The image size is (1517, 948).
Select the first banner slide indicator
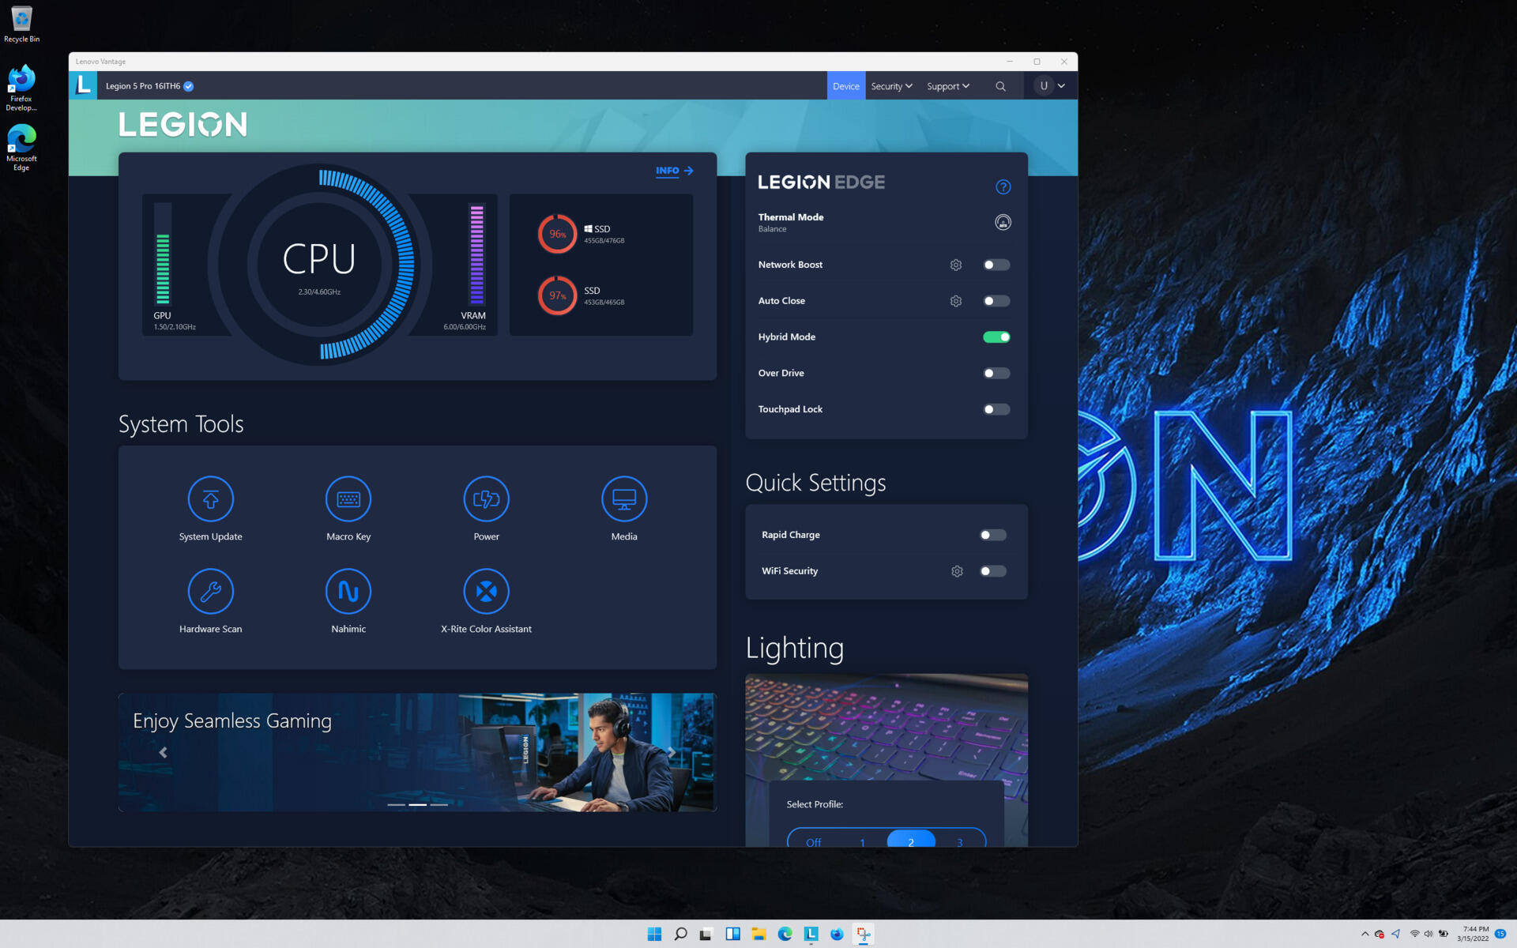click(x=397, y=804)
